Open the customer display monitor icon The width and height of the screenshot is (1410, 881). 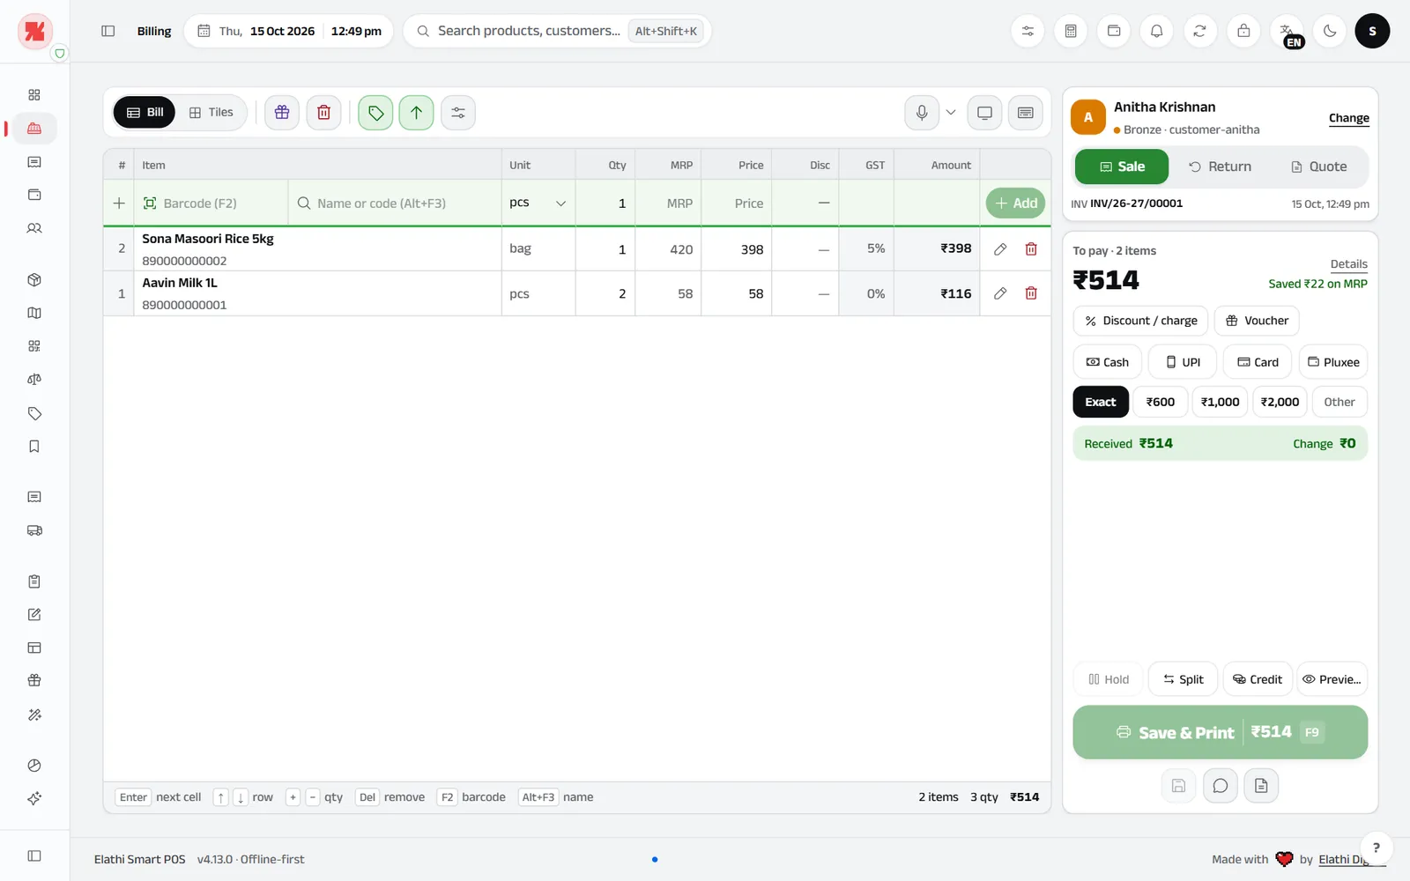984,113
